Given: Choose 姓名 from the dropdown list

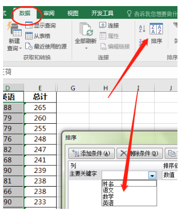Looking at the screenshot, I should [129, 184].
